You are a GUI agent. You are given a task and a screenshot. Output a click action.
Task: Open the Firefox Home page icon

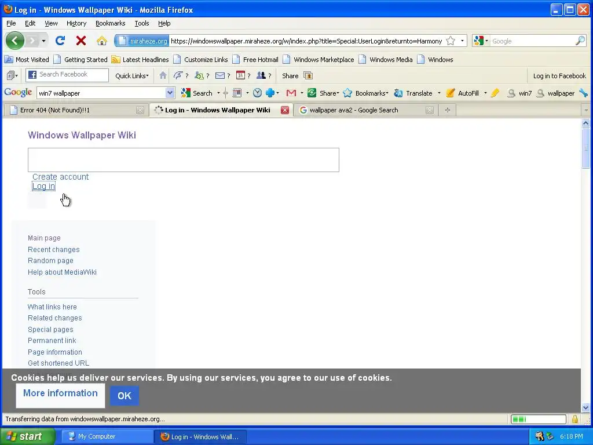pos(102,41)
